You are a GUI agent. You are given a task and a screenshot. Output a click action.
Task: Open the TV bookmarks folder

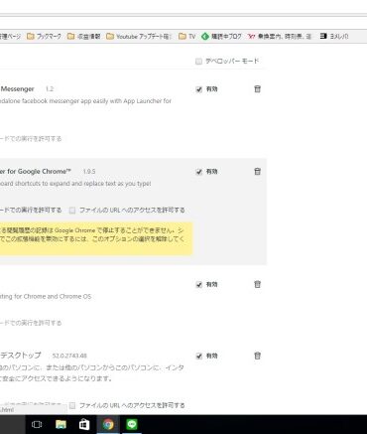pos(187,37)
